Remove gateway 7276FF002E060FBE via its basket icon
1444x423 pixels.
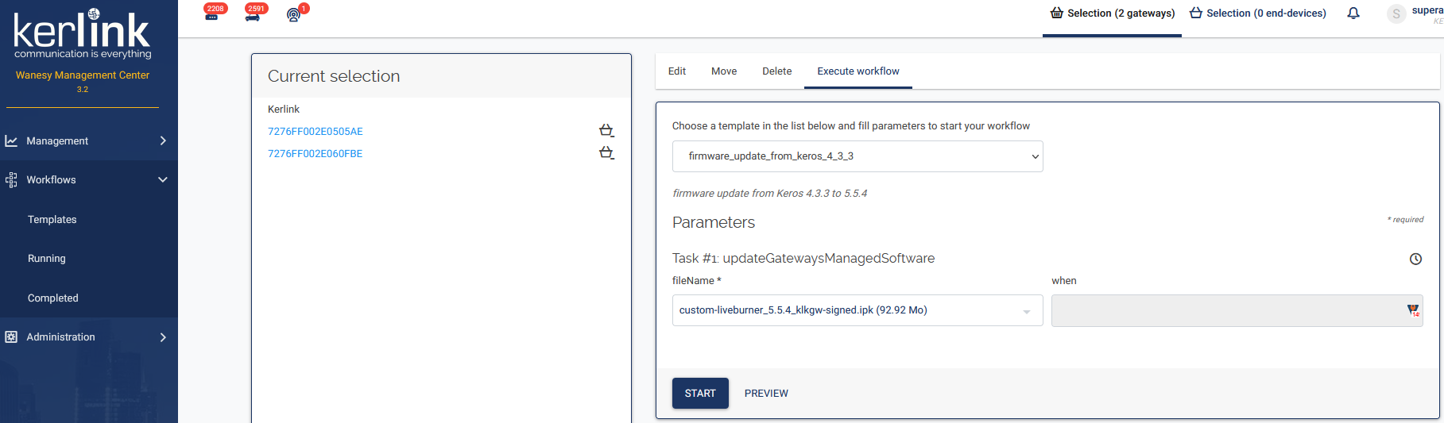point(606,153)
